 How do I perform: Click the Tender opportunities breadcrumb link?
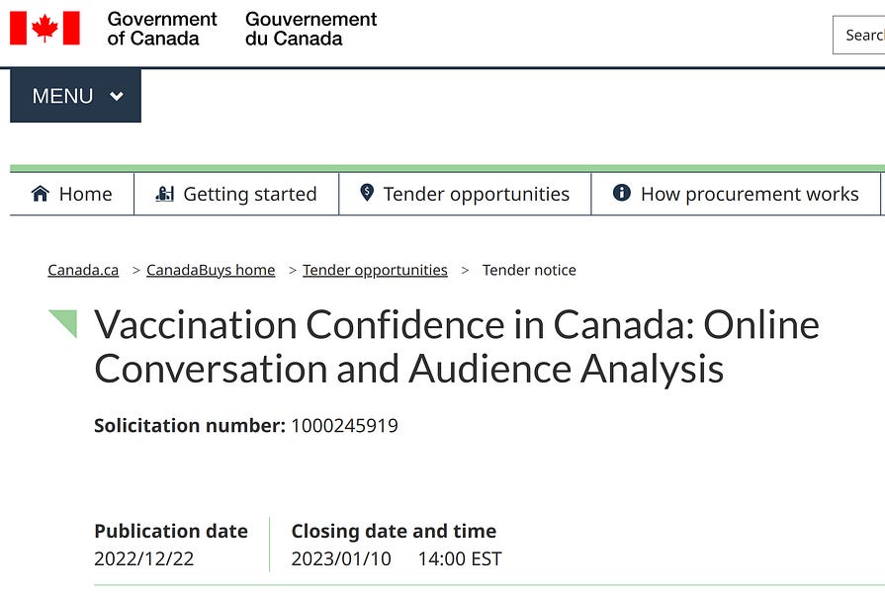(x=375, y=270)
